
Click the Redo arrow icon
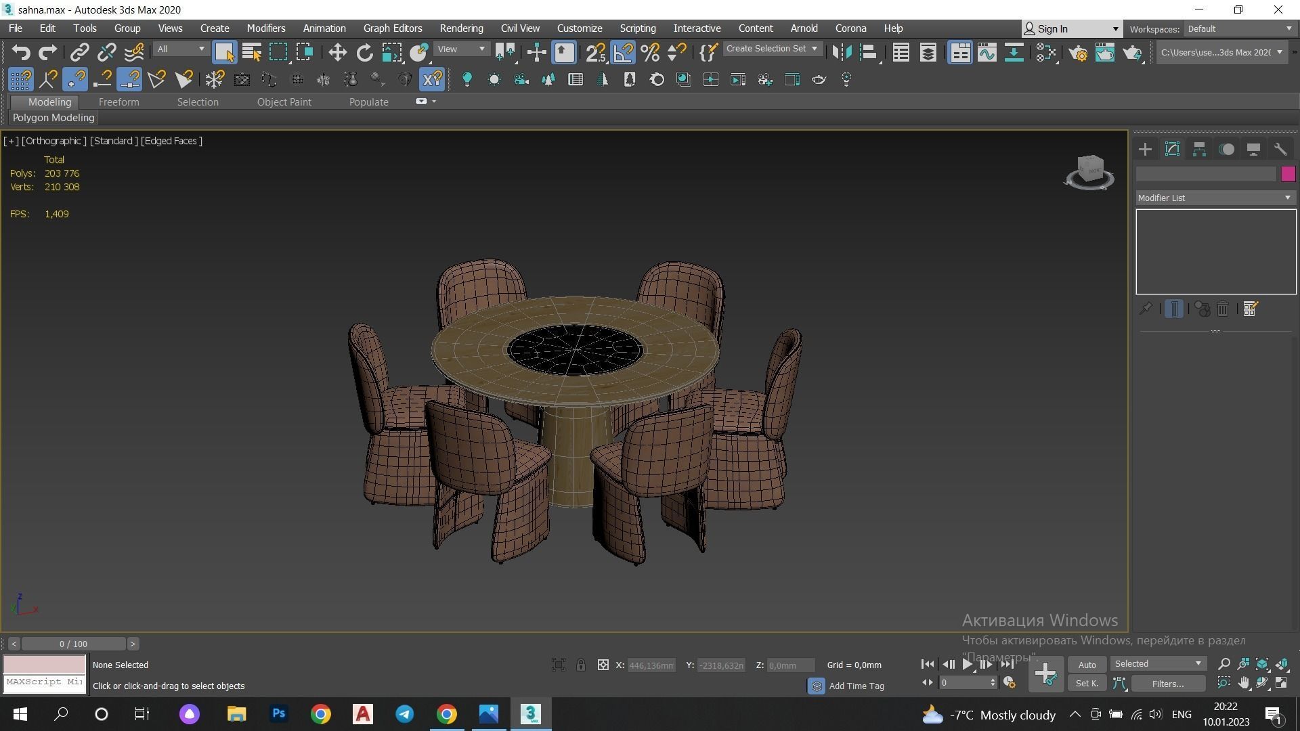pos(47,52)
